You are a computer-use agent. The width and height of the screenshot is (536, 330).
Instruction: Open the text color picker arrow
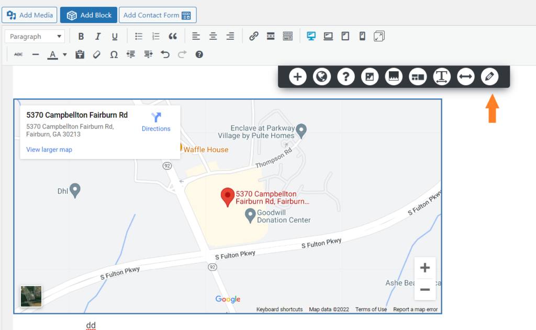point(64,54)
